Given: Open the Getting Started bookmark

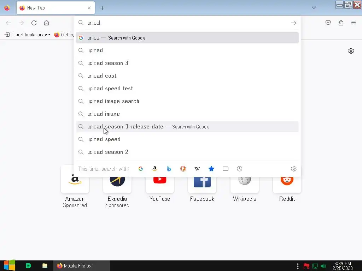Looking at the screenshot, I should (x=64, y=35).
